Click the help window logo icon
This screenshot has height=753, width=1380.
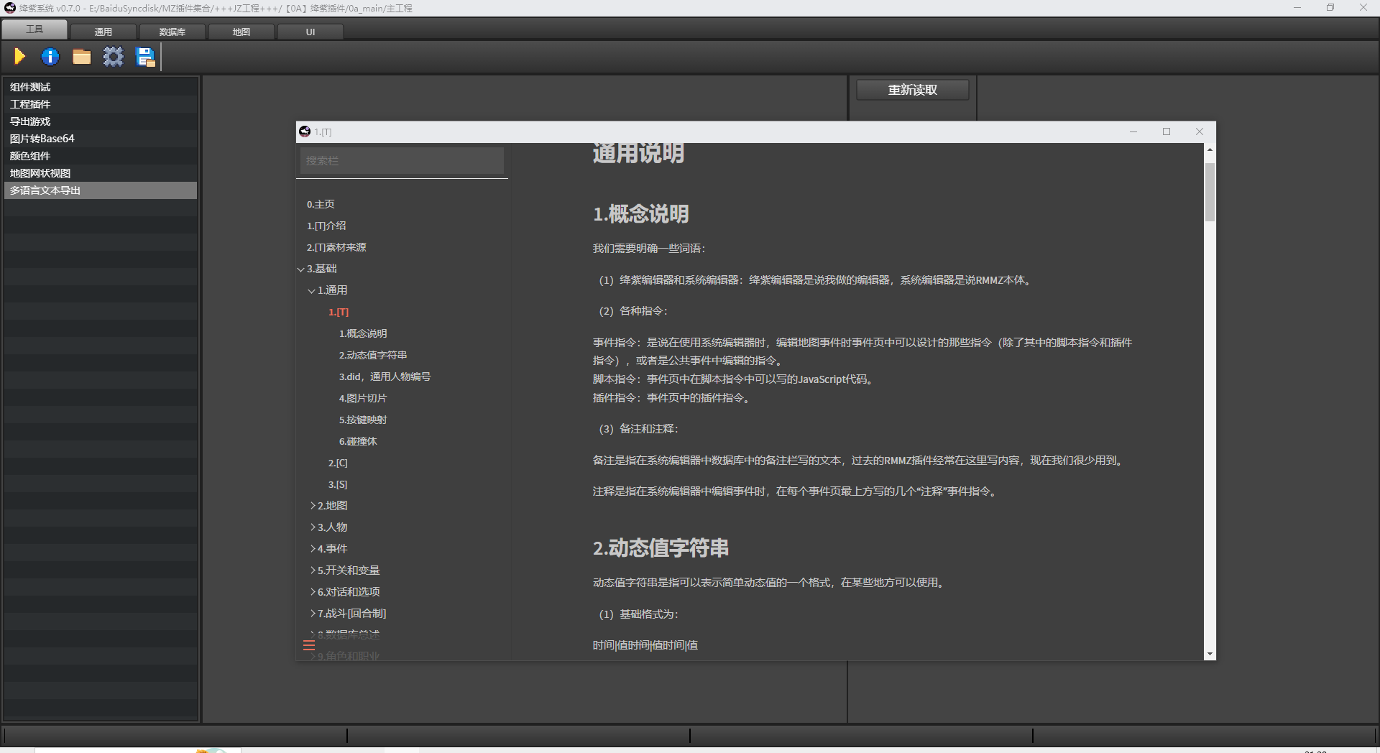click(305, 131)
